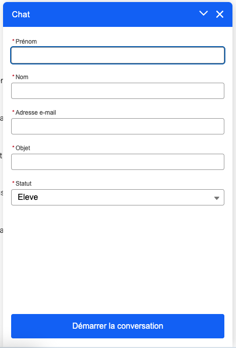
Task: Open the Statut combo box
Action: 117,197
